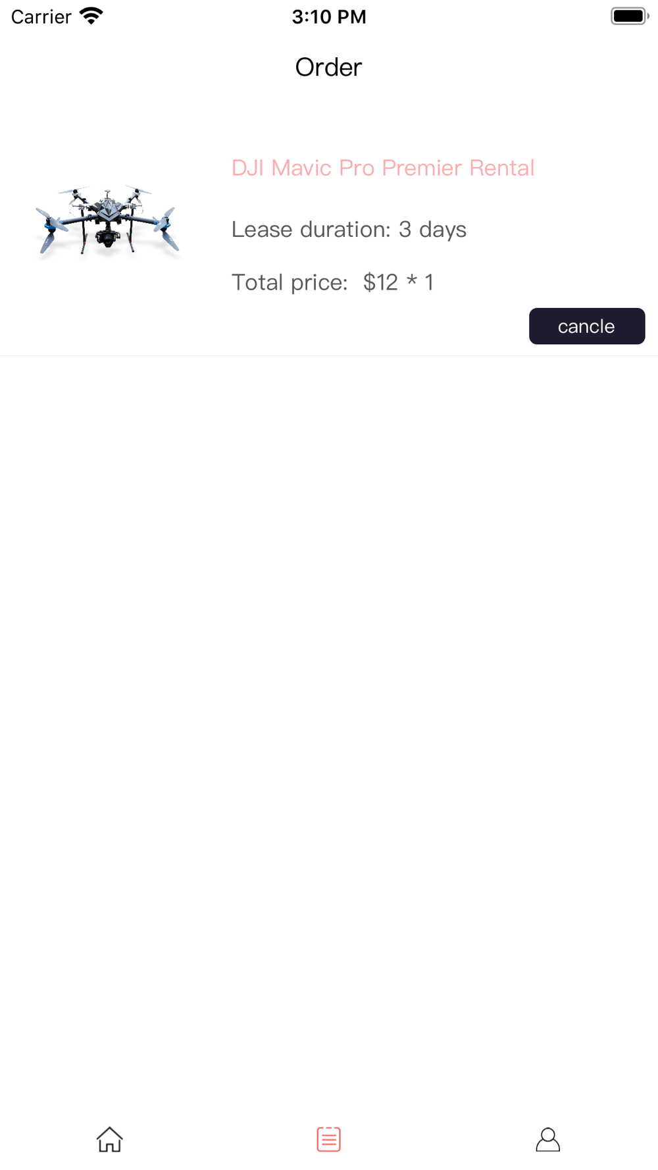Click the $12 price amount
Screen dimensions: 658x1170
click(x=380, y=282)
